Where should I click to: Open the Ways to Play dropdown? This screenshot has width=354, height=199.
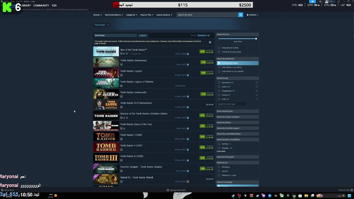tap(147, 15)
